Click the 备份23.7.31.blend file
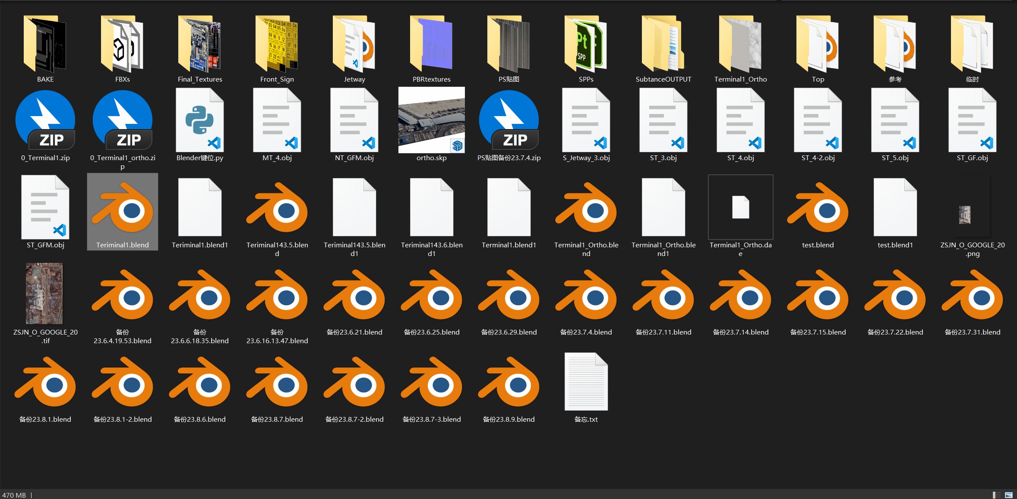This screenshot has height=499, width=1017. click(972, 298)
